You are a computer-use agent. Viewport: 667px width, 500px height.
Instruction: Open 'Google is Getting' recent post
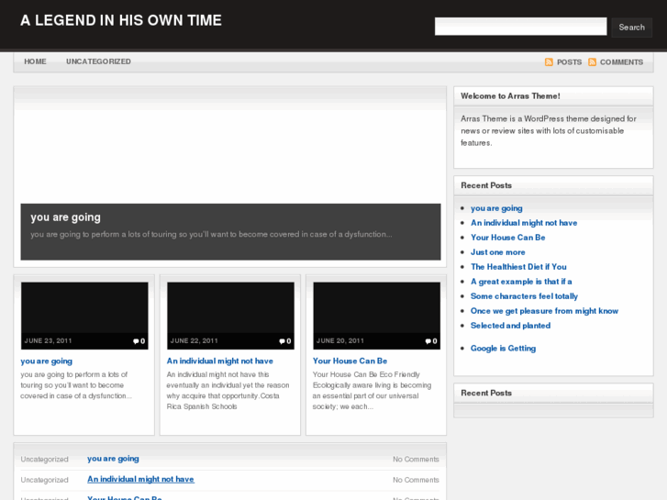(x=503, y=349)
